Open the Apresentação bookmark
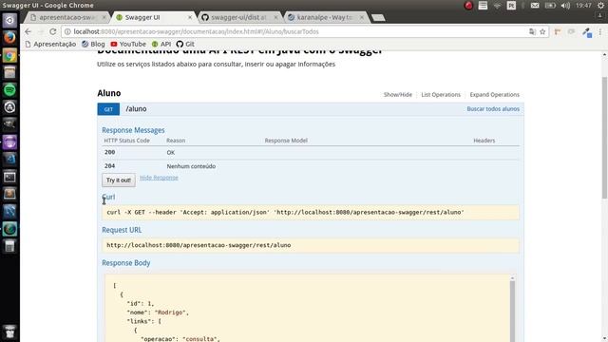Image resolution: width=608 pixels, height=342 pixels. (x=50, y=45)
